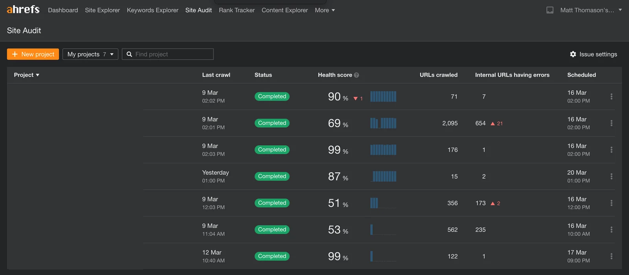Open row actions for the 176 URLs project
629x275 pixels.
[x=611, y=150]
